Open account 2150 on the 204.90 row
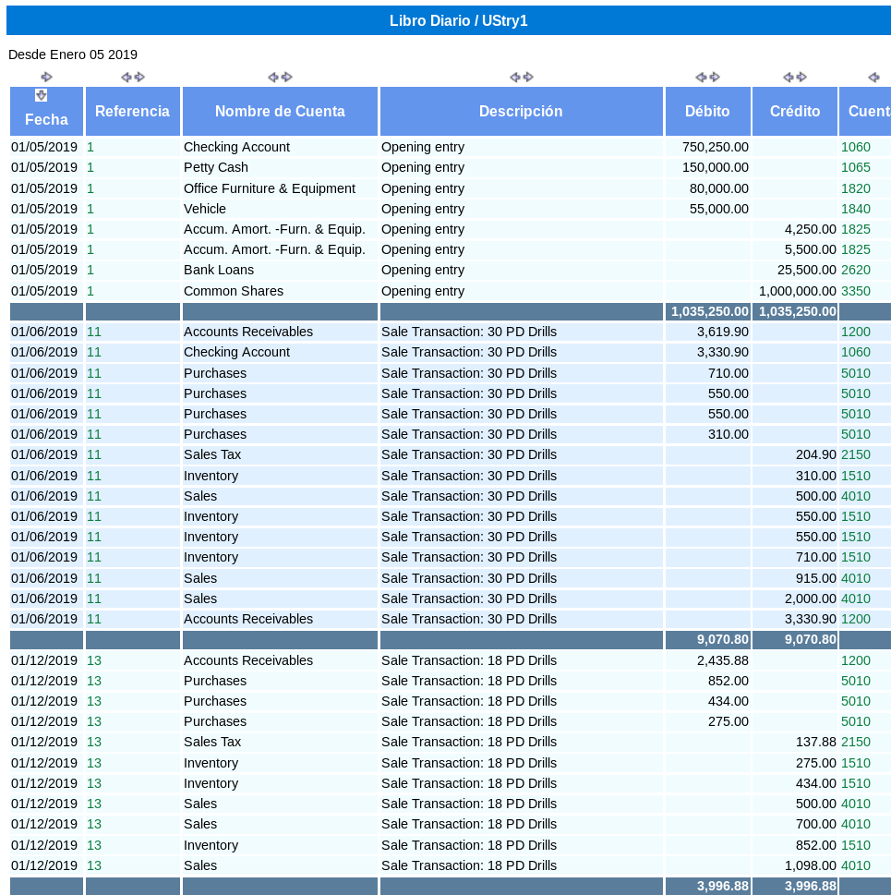891x895 pixels. tap(856, 455)
